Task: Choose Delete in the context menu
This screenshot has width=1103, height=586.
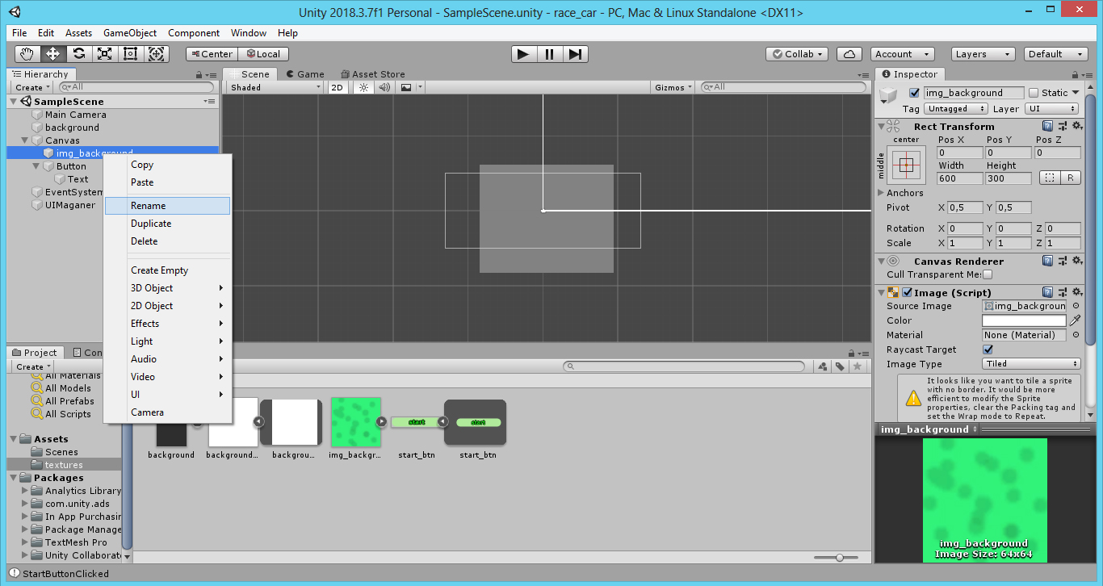Action: click(x=167, y=241)
